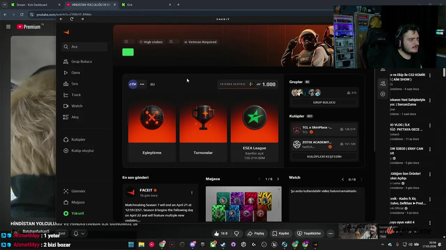Open Discord from the taskbar
The width and height of the screenshot is (446, 250).
[193, 244]
